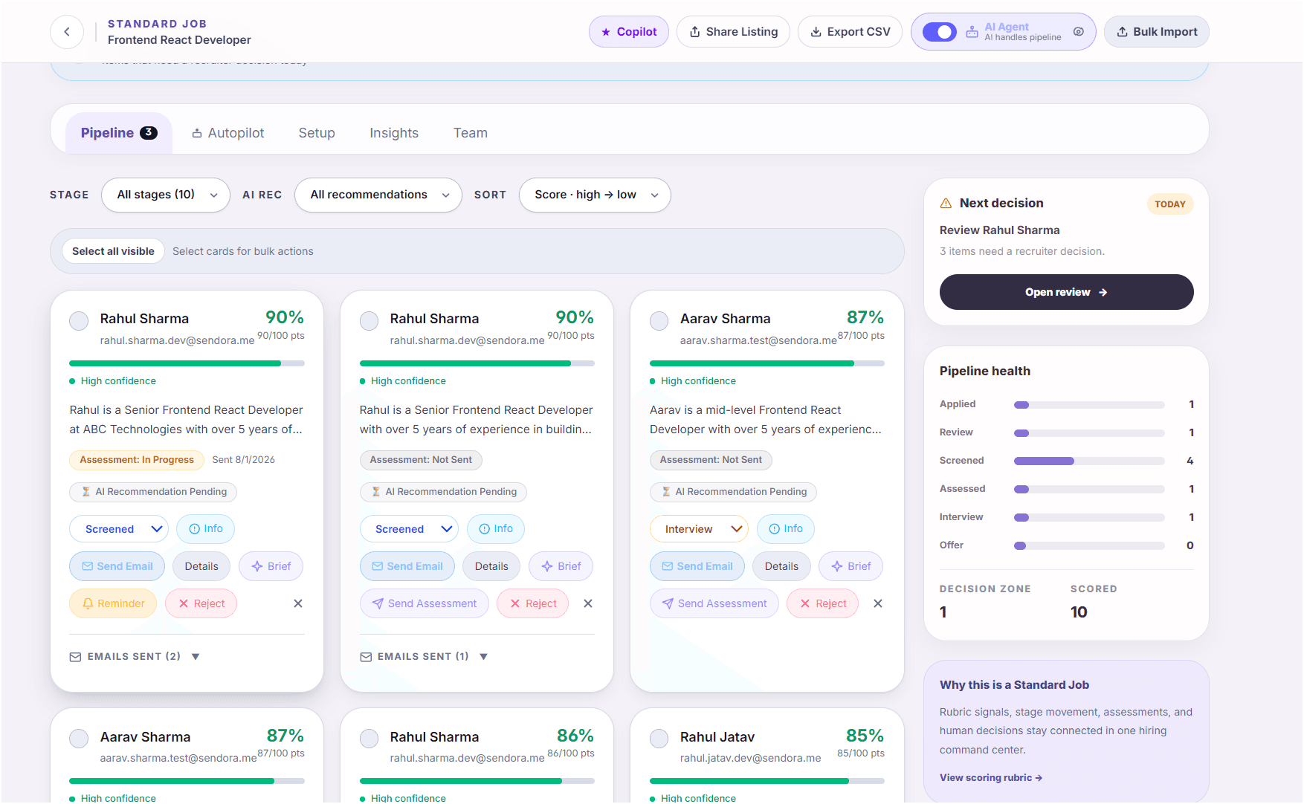Open the Insights tab

pyautogui.click(x=394, y=133)
